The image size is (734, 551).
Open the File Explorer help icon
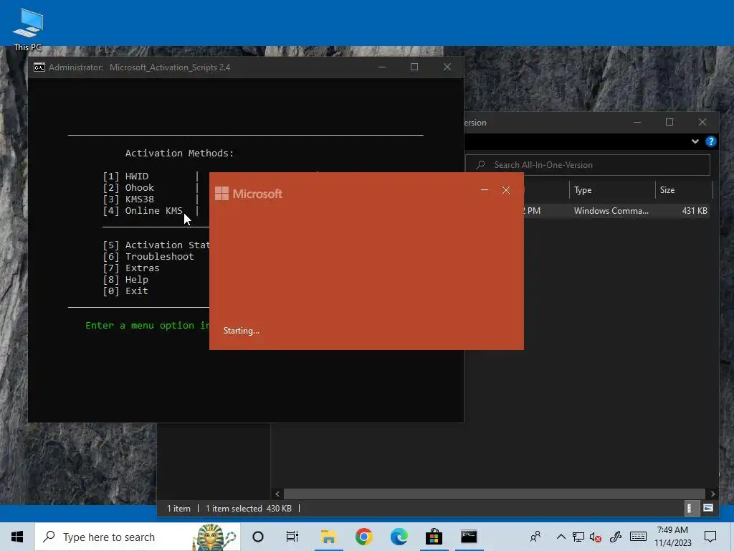[710, 141]
